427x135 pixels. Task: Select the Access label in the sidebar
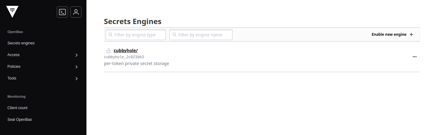14,55
